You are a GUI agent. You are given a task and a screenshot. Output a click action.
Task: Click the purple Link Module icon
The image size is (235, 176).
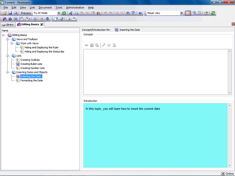click(x=4, y=19)
